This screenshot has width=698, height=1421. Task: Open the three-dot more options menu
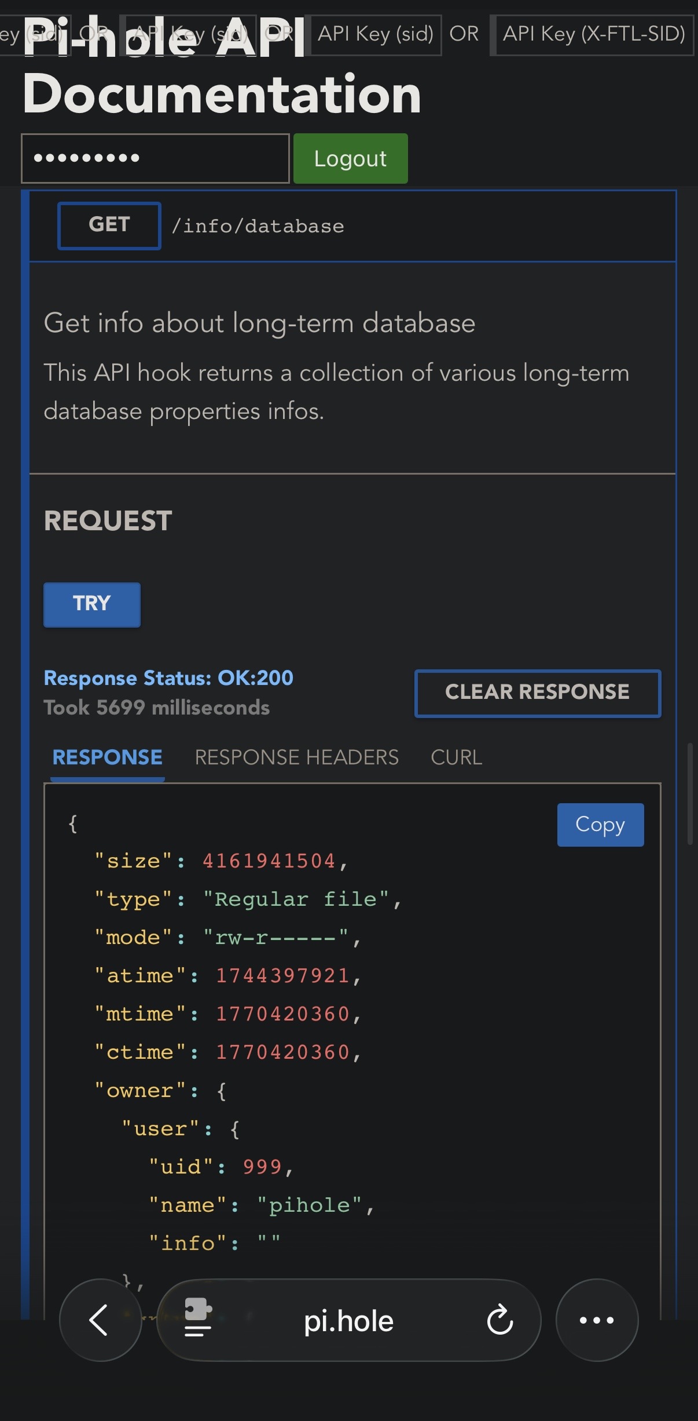(597, 1320)
